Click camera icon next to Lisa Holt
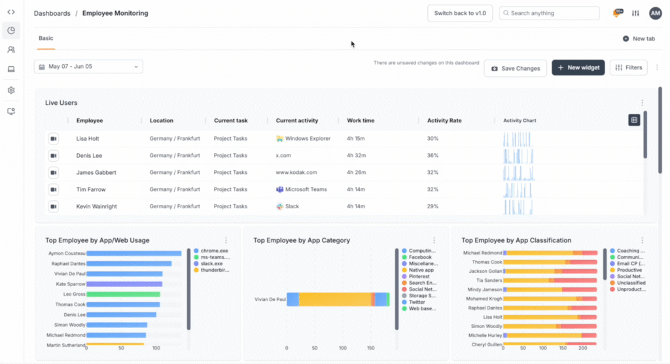Viewport: 670px width, 364px height. point(53,139)
